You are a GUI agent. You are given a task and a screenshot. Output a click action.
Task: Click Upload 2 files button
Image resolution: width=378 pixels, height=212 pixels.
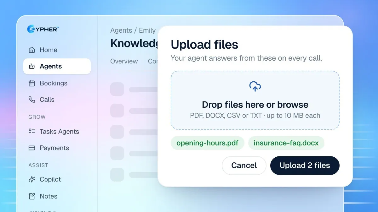click(305, 166)
